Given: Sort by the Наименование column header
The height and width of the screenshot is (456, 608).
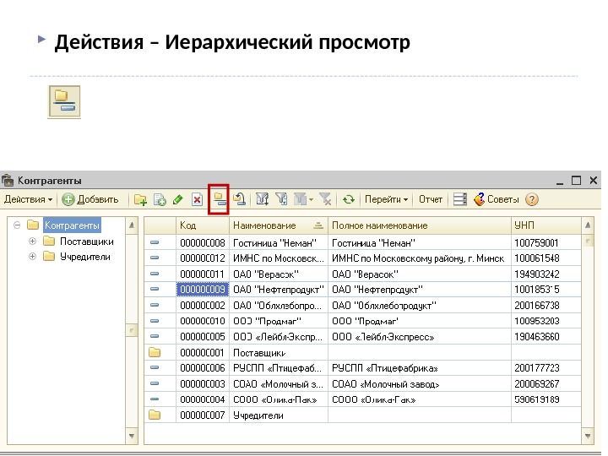Looking at the screenshot, I should click(279, 225).
